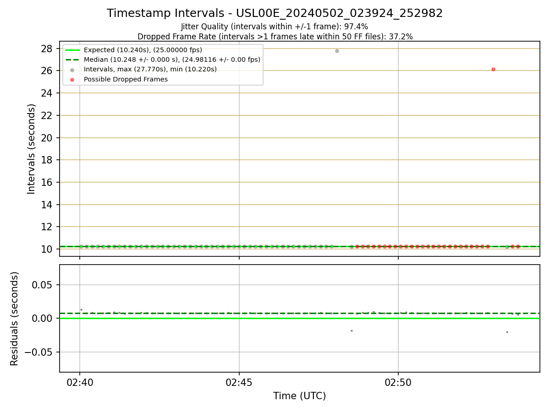Click the '28' tick on the intervals axis
Viewport: 550px width, 412px height.
point(47,49)
